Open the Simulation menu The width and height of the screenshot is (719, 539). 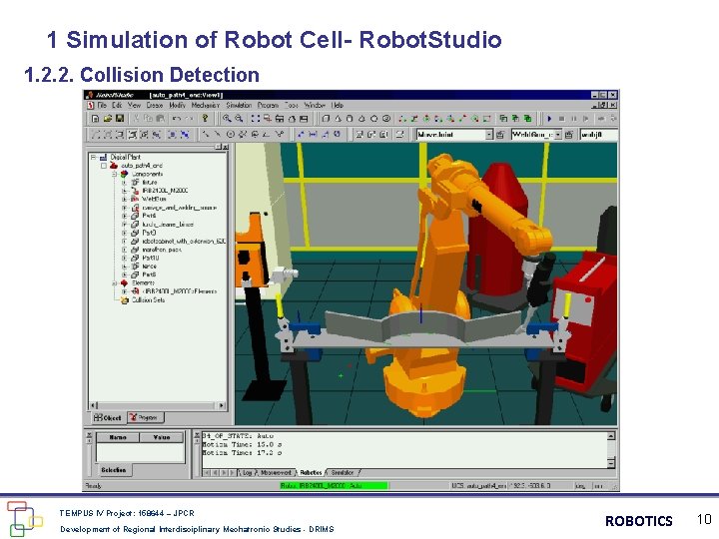coord(239,105)
